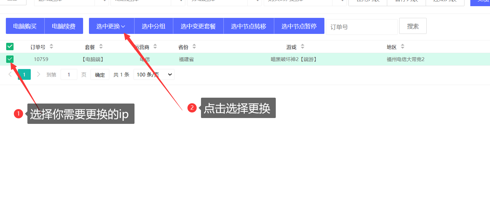Click the sort arrows beside 地区 header
Screen dimensions: 490x208
tap(403, 47)
